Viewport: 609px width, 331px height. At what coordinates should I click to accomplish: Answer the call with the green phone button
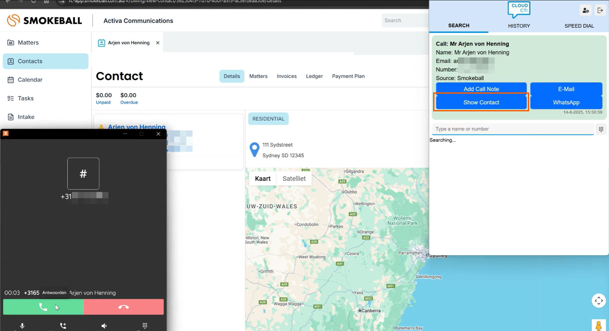pos(43,307)
